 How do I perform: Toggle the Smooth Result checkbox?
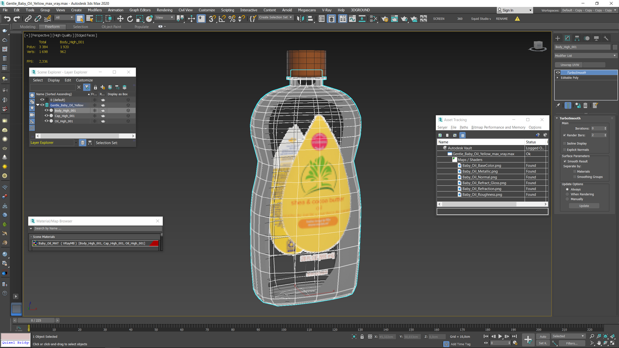pyautogui.click(x=565, y=161)
